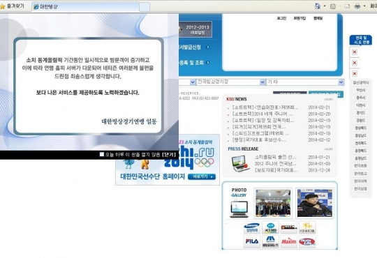Open the 웹메일 webmail link
Image resolution: width=377 pixels, height=258 pixels.
click(x=318, y=18)
